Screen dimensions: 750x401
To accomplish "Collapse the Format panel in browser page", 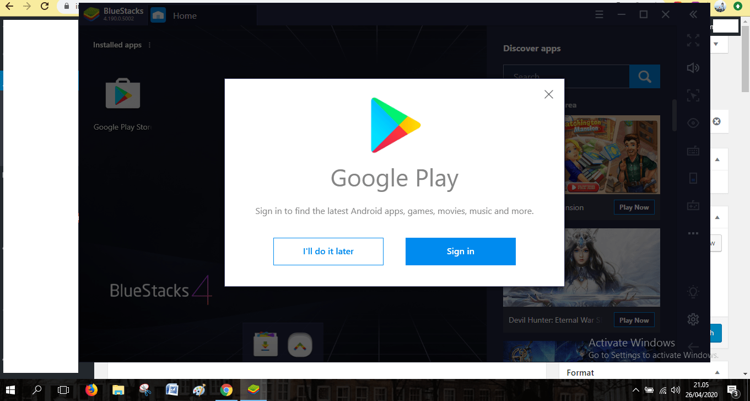I will click(x=717, y=372).
